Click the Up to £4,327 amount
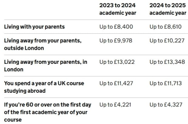 [x=166, y=105]
